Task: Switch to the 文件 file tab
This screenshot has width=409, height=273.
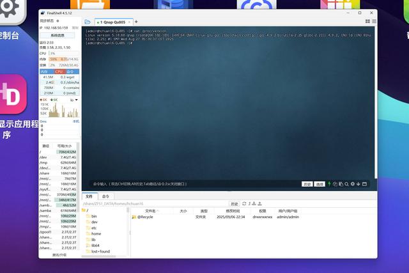Action: point(89,196)
